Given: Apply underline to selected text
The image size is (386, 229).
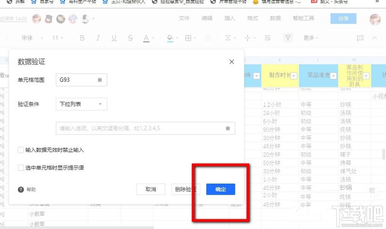Looking at the screenshot, I should (x=114, y=38).
